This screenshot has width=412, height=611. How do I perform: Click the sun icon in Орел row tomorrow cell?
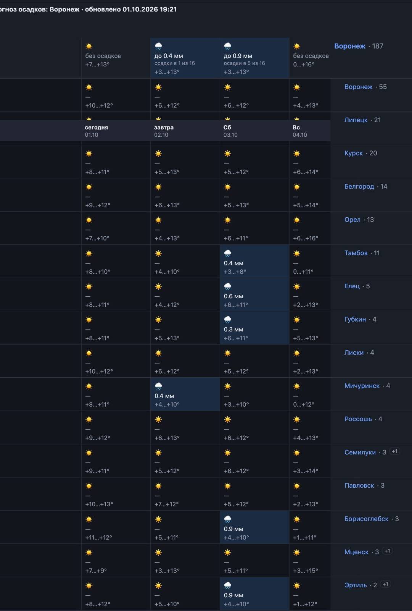(x=158, y=220)
